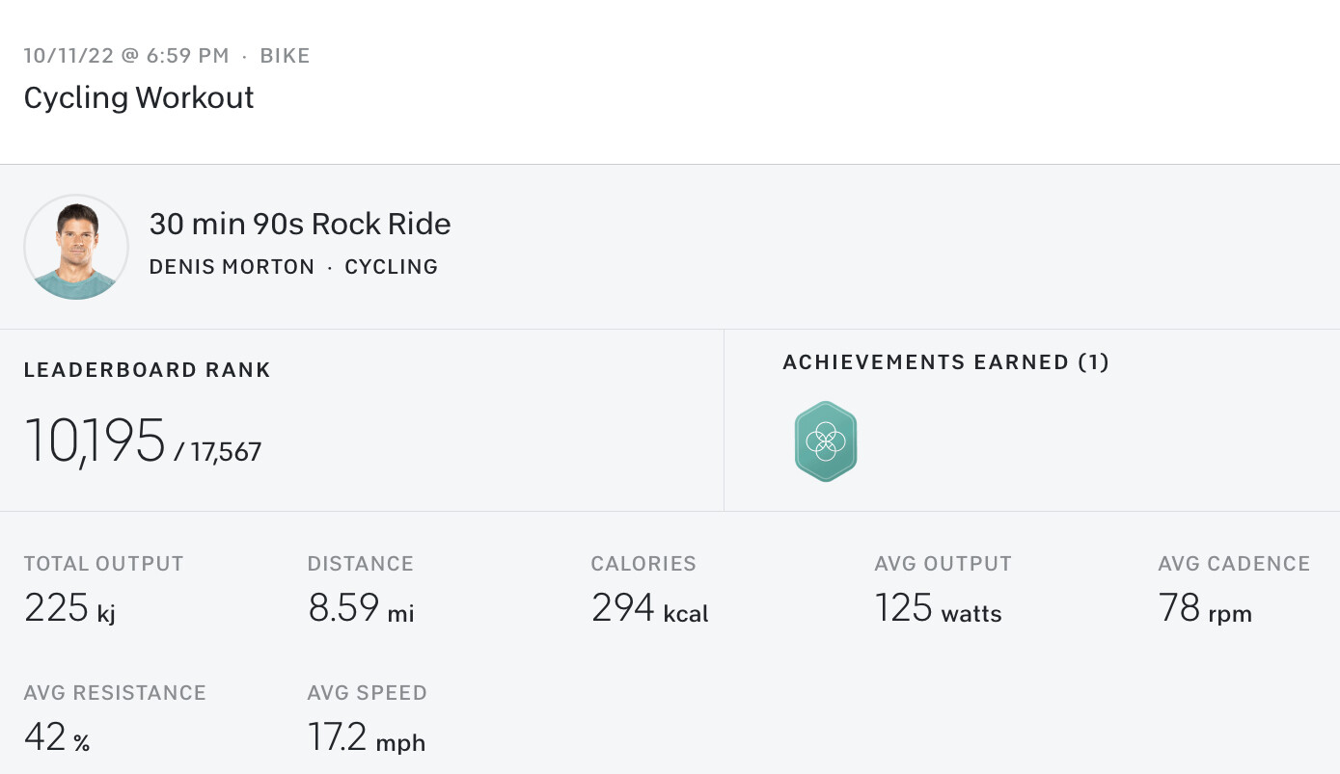
Task: Select the Calories 294 kcal stat
Action: (650, 590)
